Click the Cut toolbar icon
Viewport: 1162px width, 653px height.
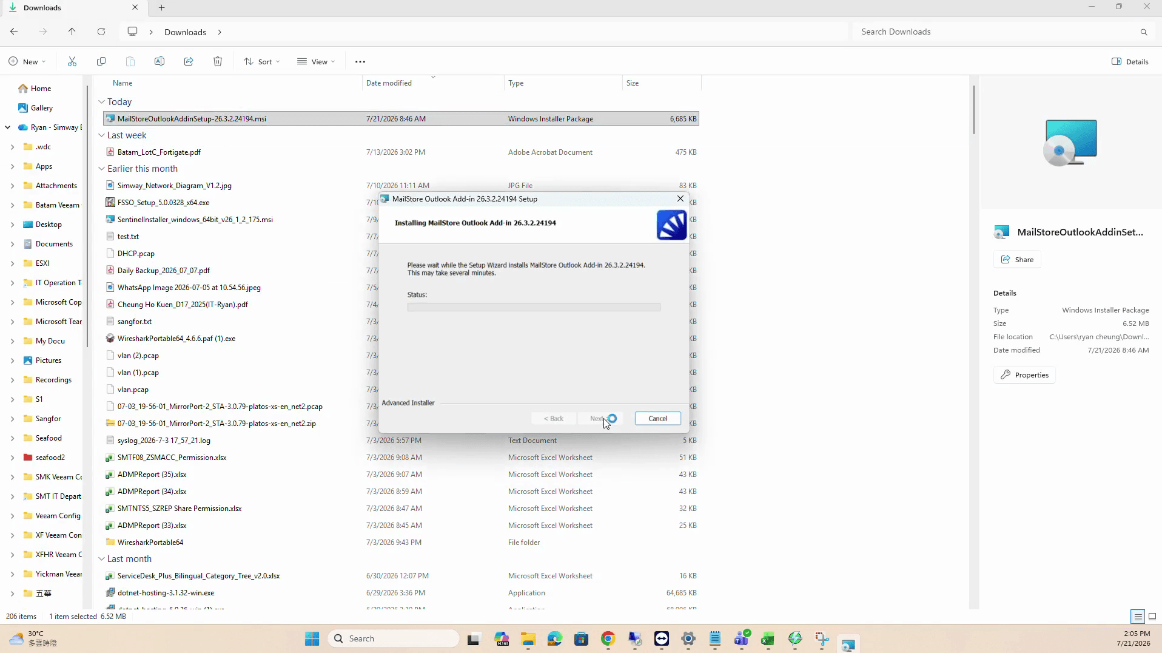pyautogui.click(x=72, y=61)
